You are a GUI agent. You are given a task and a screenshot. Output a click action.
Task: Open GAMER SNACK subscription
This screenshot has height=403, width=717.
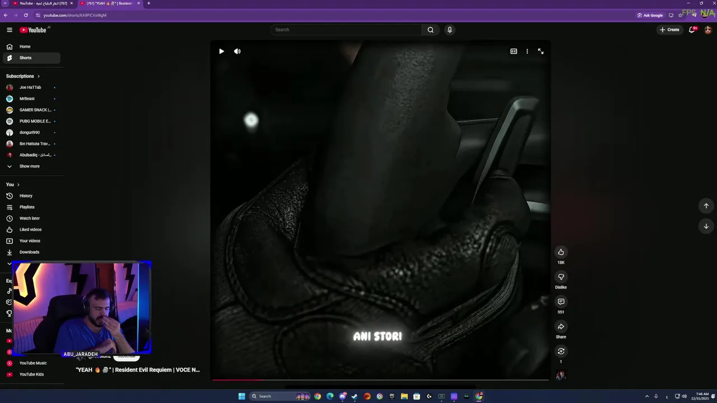point(31,110)
